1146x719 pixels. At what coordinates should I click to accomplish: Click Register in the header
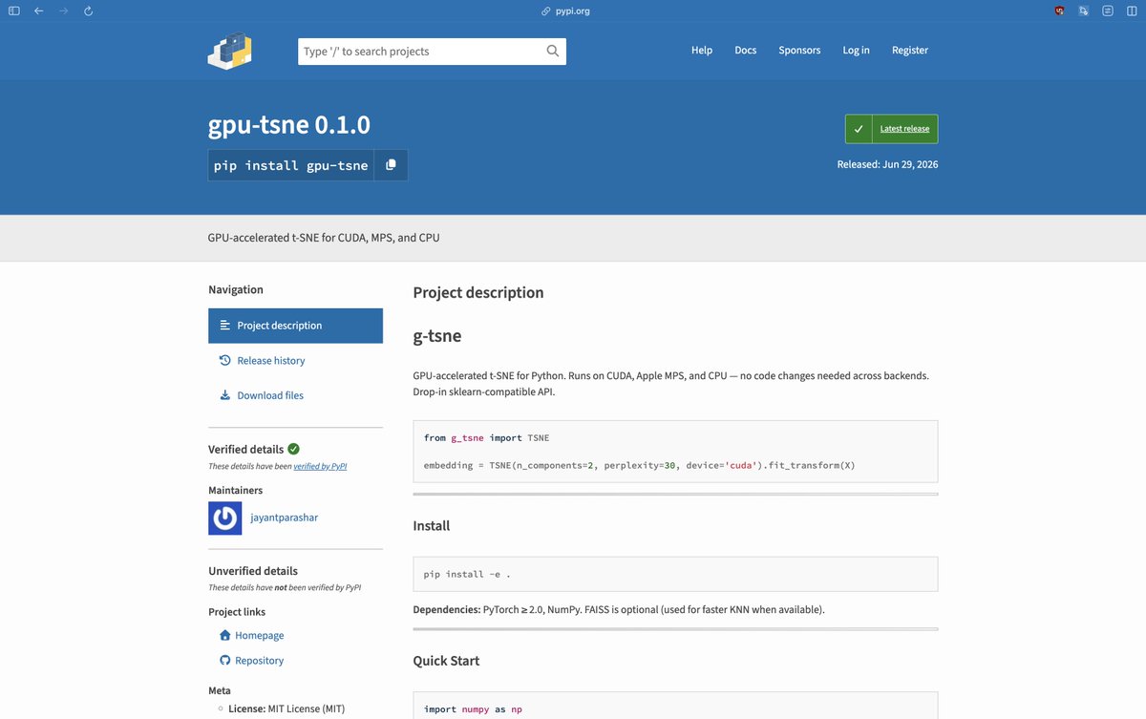click(x=910, y=51)
